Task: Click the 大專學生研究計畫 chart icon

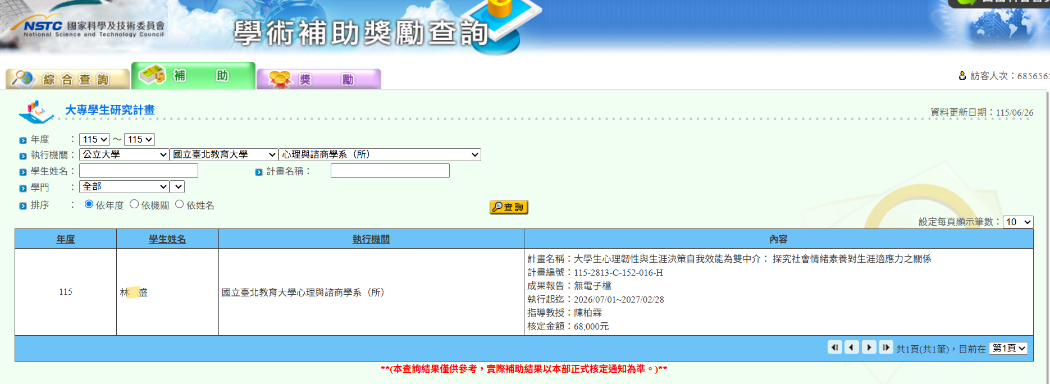Action: pos(36,111)
